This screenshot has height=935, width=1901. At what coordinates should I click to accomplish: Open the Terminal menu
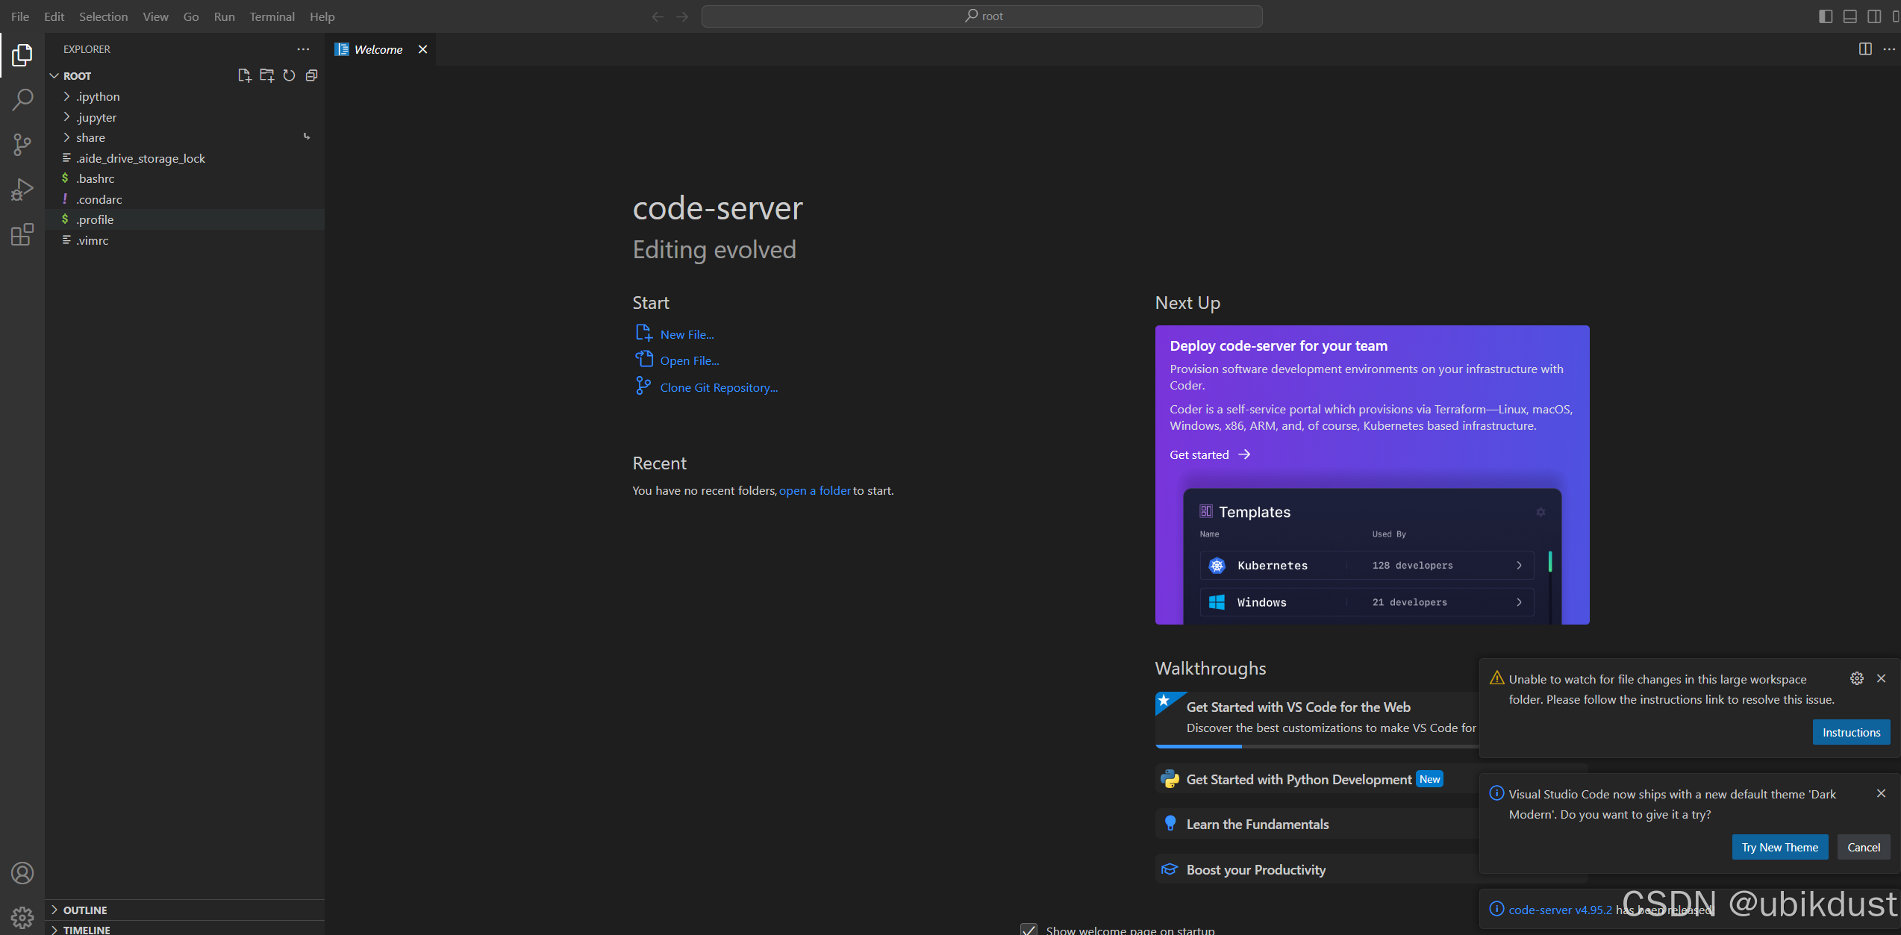272,16
